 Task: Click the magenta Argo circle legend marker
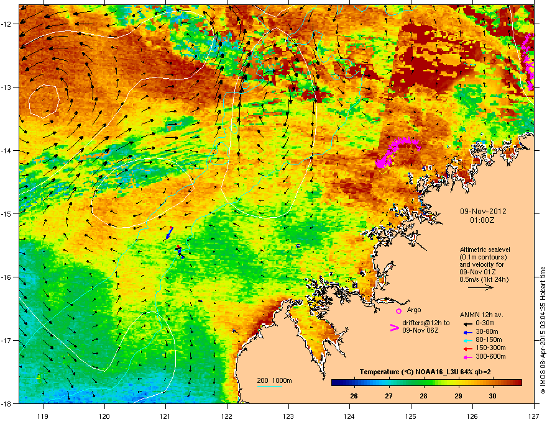398,311
